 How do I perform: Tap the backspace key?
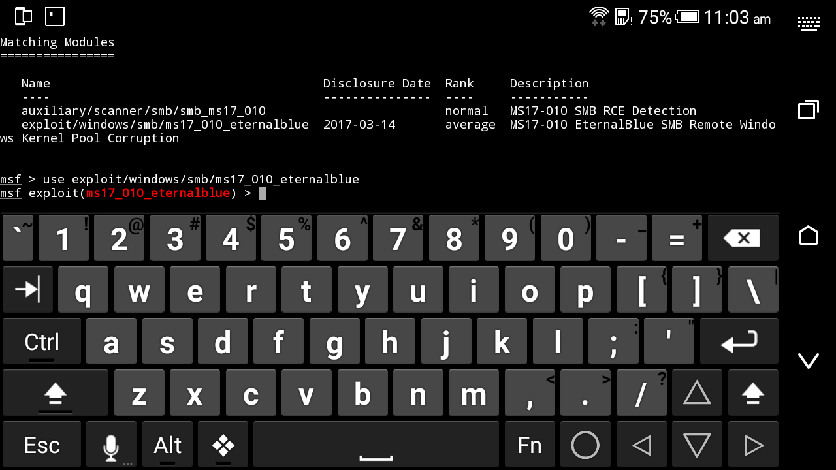pos(743,238)
